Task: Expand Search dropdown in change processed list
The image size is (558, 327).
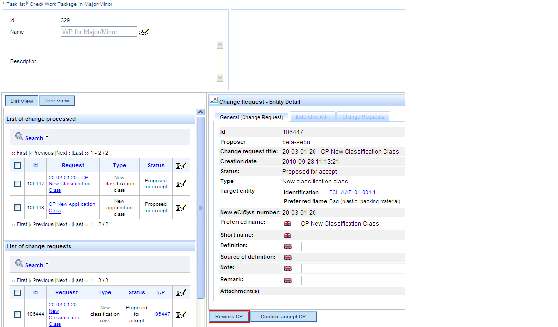Action: [x=47, y=137]
